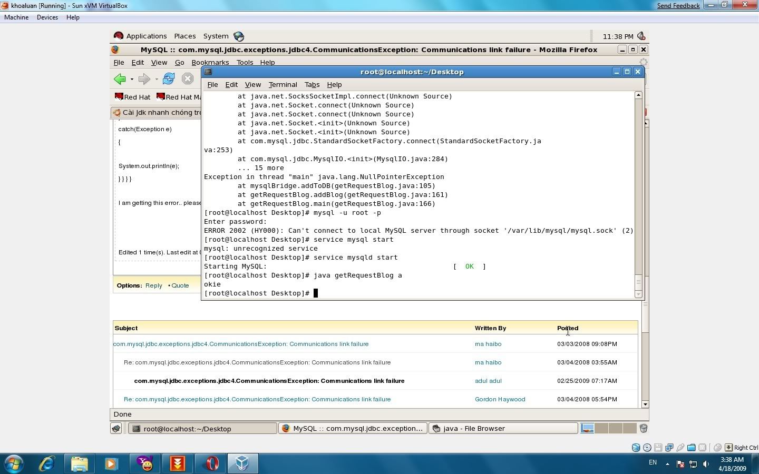The width and height of the screenshot is (759, 474).
Task: Launch Opera from the Windows taskbar
Action: point(211,463)
